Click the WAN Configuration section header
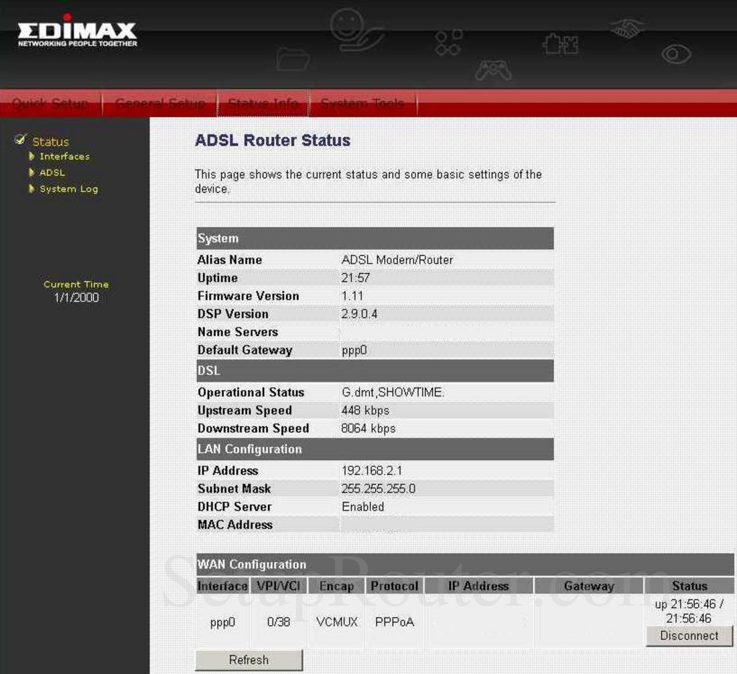The image size is (737, 674). click(465, 564)
